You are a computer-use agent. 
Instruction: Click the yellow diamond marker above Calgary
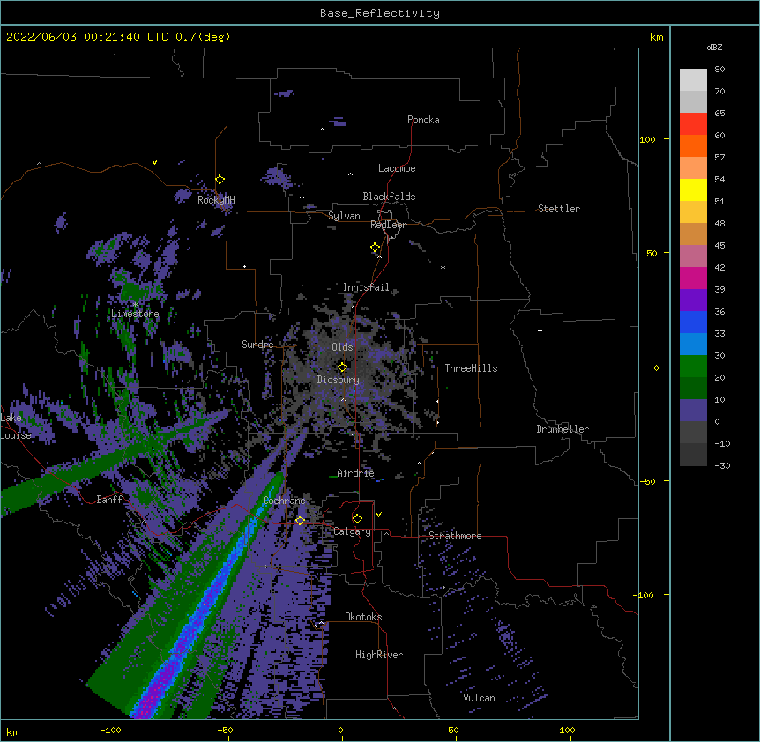(x=357, y=519)
